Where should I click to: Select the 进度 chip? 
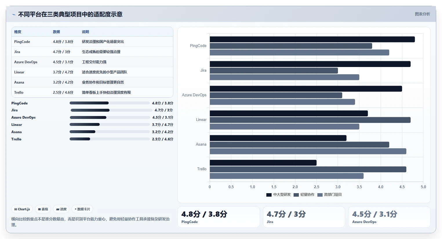61,209
